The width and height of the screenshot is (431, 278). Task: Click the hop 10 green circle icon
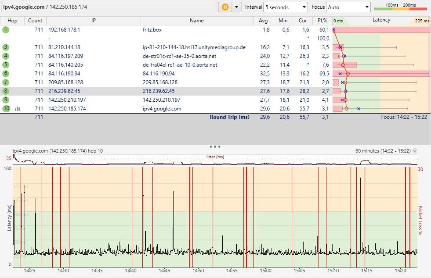pyautogui.click(x=6, y=109)
